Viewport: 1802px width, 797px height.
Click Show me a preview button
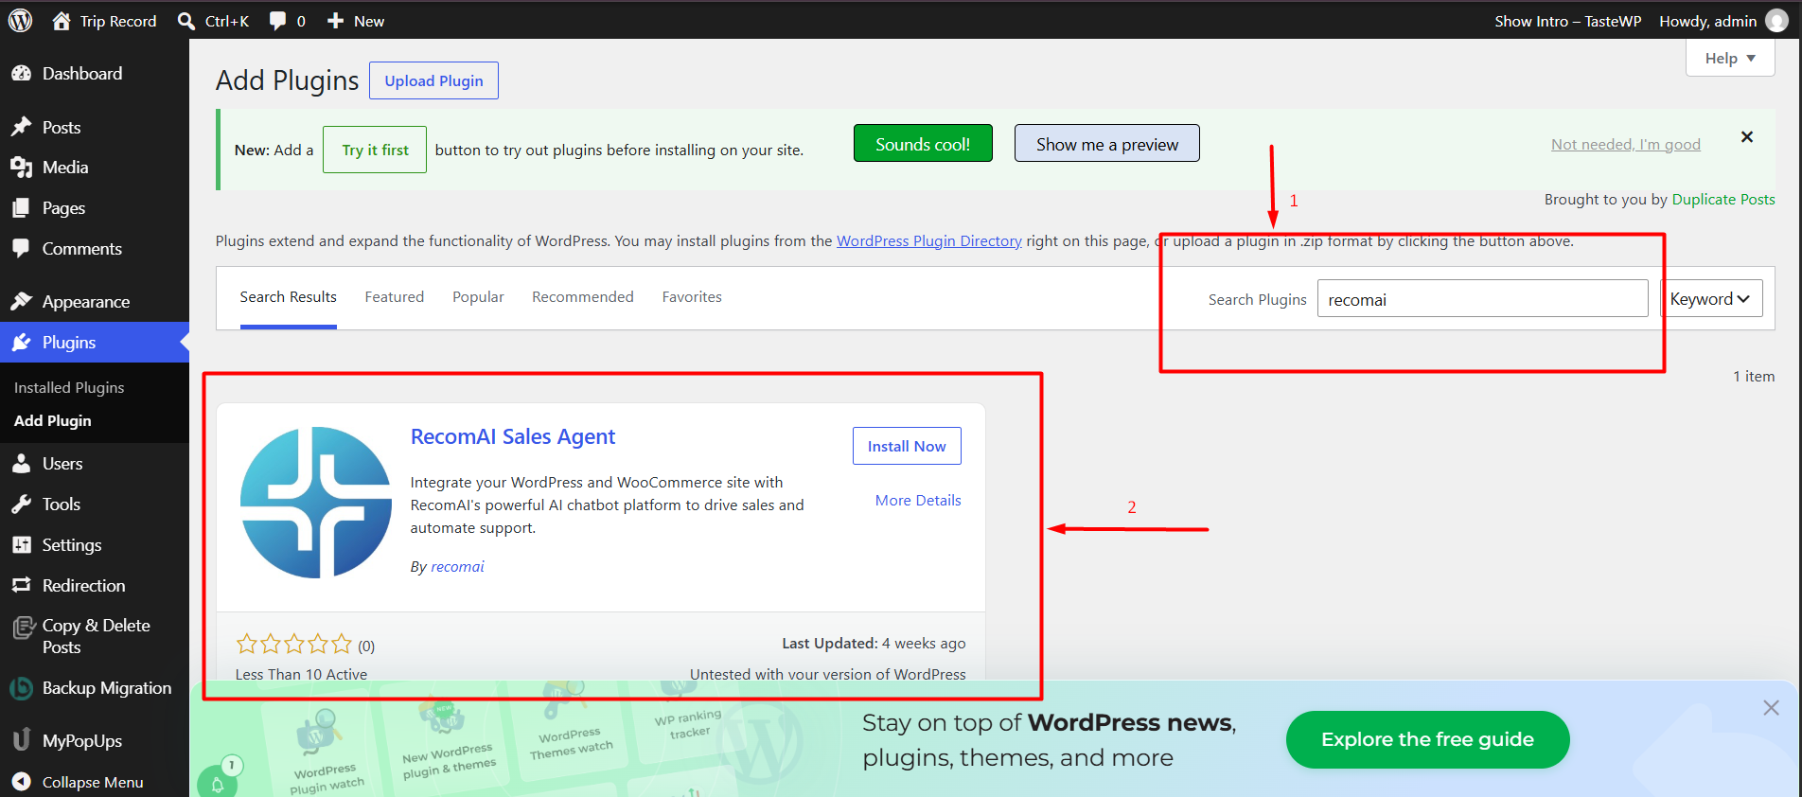[1107, 144]
